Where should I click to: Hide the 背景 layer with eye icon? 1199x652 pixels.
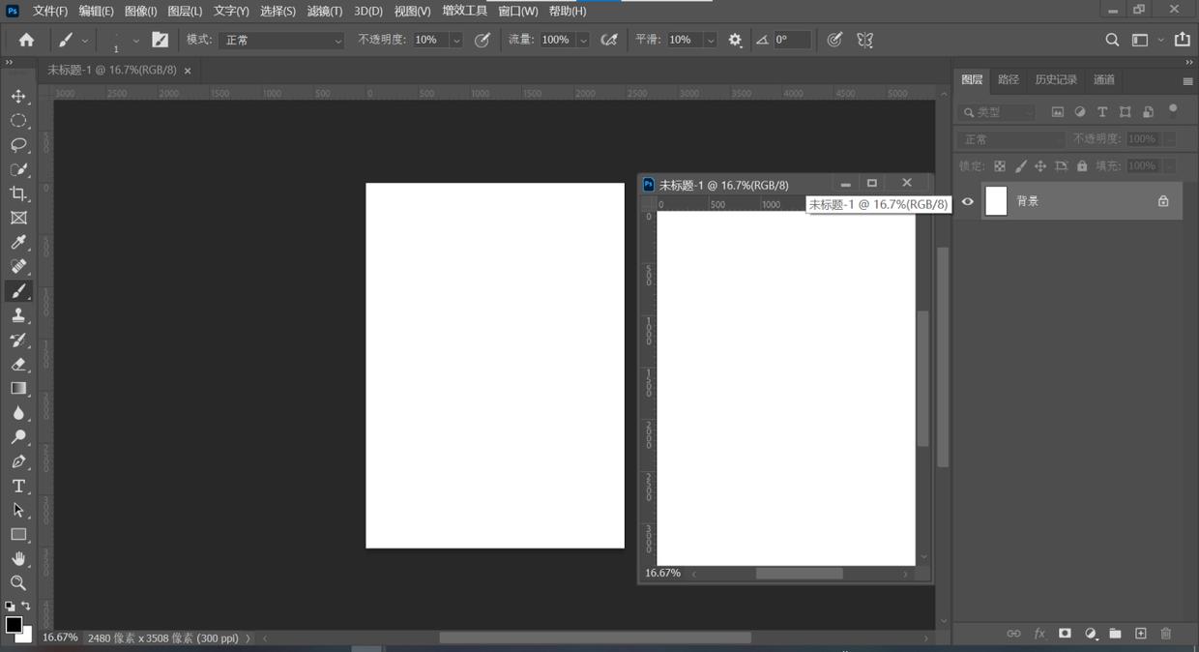point(968,201)
